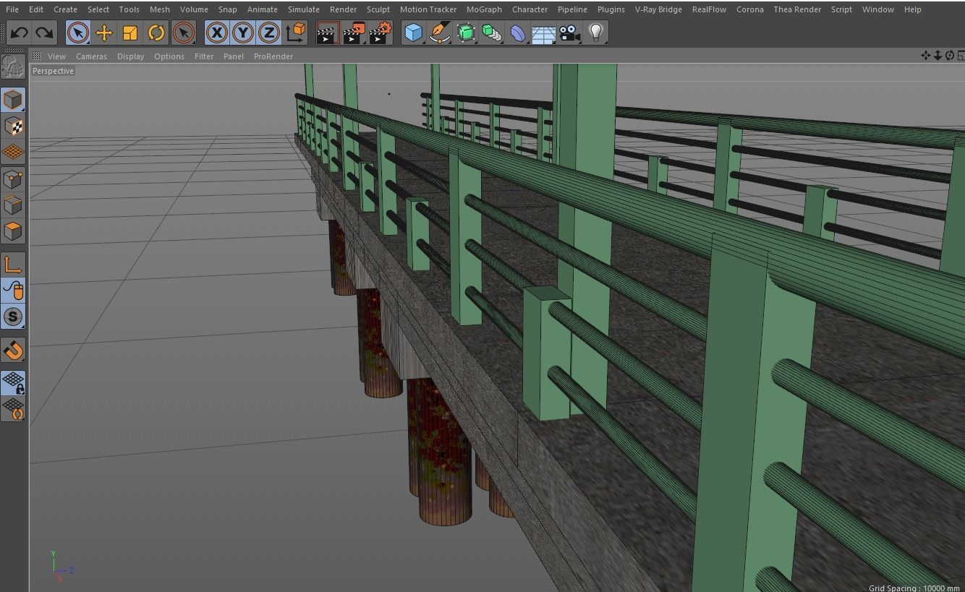Open the viewport Panel menu
This screenshot has height=592, width=965.
(x=234, y=56)
